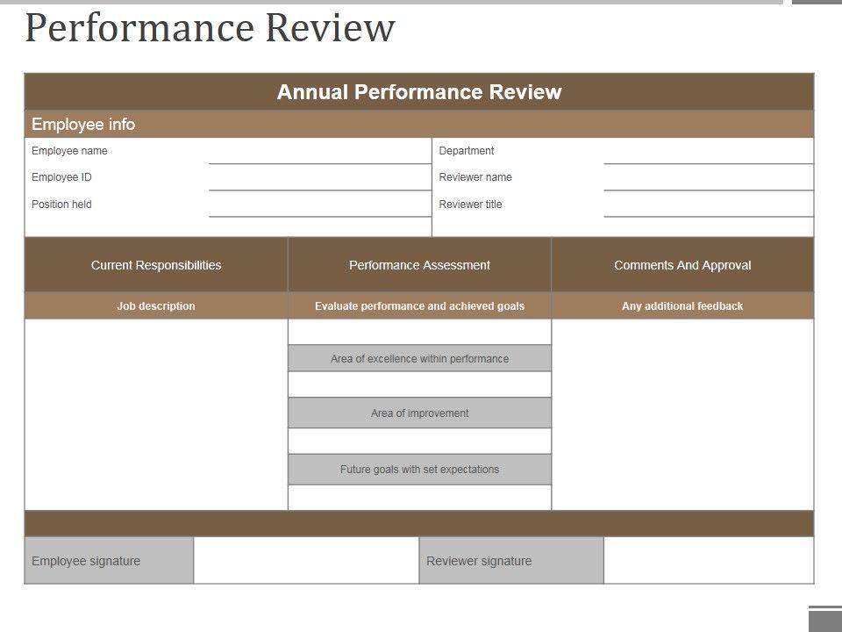Select the 'Area of improvement' bar
842x632 pixels.
pyautogui.click(x=419, y=413)
